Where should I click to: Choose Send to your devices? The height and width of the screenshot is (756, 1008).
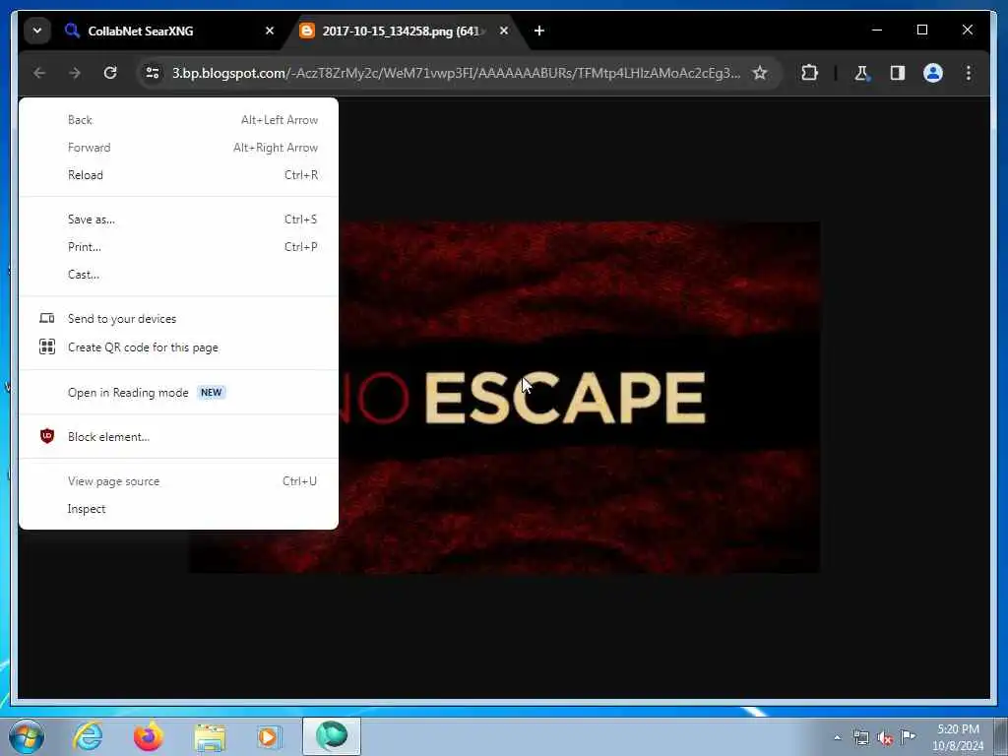pyautogui.click(x=179, y=319)
